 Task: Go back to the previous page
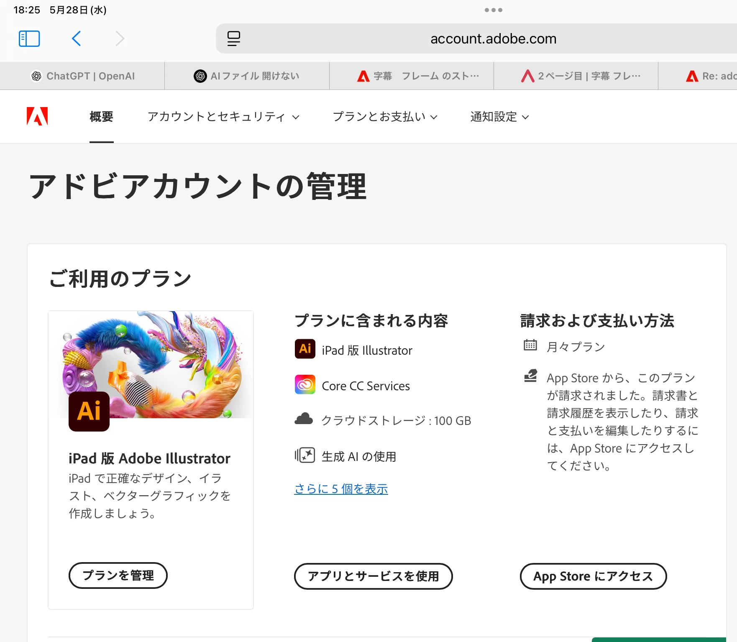(x=76, y=38)
